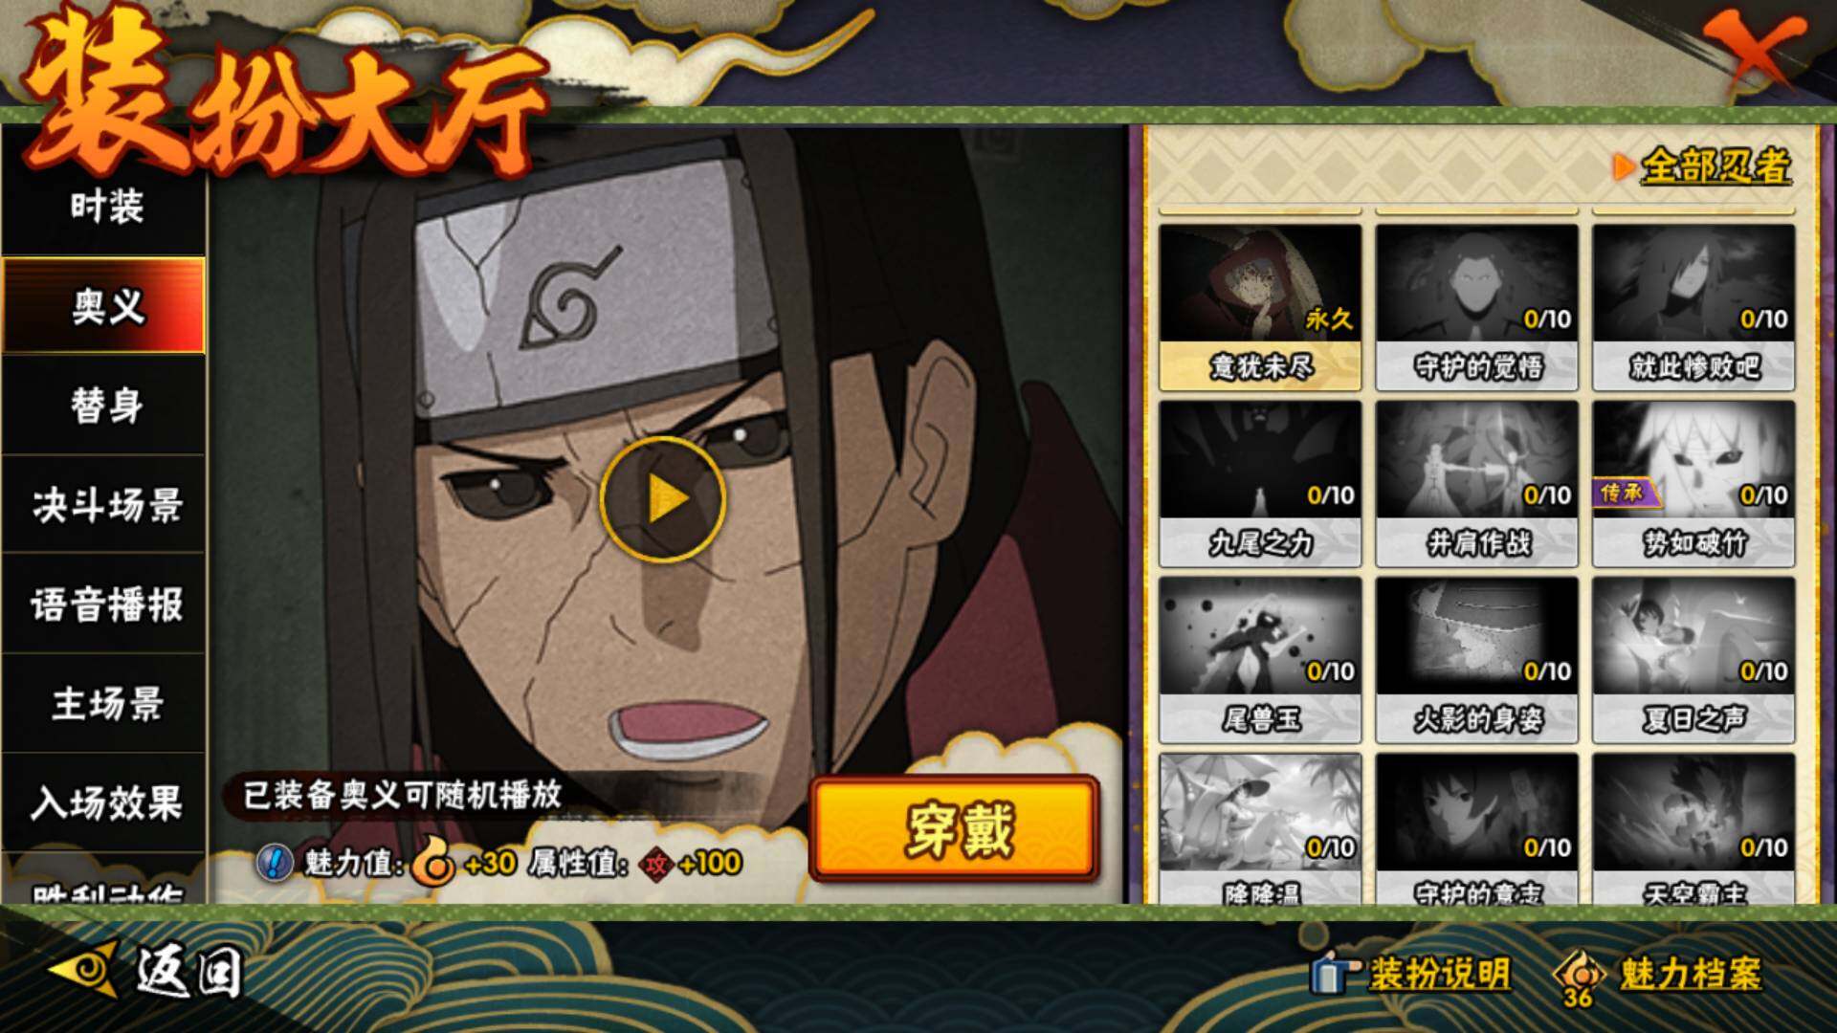1837x1033 pixels.
Task: Open the 魅力档案 charm archive
Action: pyautogui.click(x=1657, y=976)
